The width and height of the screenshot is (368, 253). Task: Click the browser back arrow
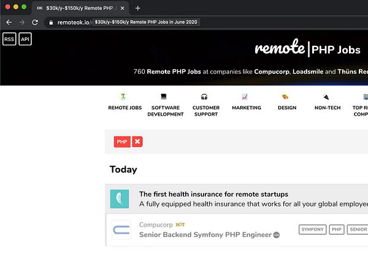click(x=9, y=22)
